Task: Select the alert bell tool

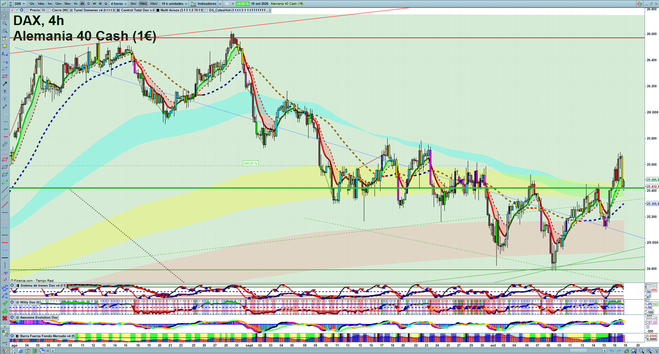Action: pyautogui.click(x=5, y=46)
